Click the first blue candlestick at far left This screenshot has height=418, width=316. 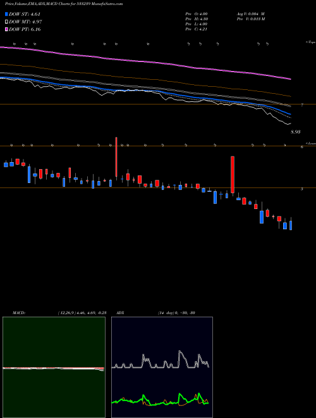click(x=6, y=165)
